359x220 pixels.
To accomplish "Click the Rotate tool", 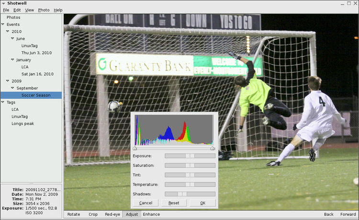I will [x=74, y=214].
